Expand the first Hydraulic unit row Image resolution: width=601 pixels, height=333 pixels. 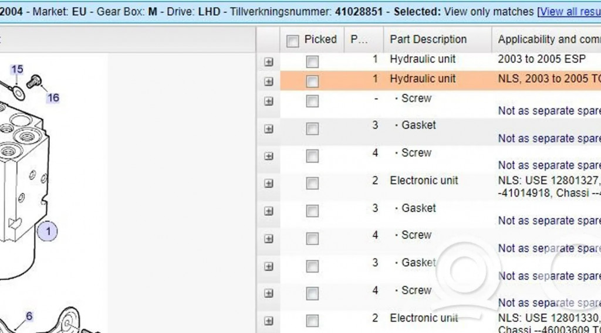[x=269, y=62]
